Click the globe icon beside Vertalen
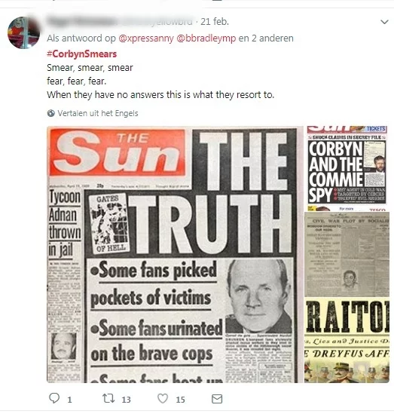This screenshot has height=414, width=394. (51, 113)
